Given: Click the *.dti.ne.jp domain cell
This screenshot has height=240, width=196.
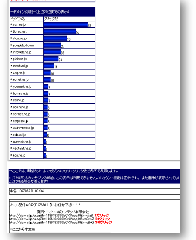Looking at the screenshot, I should [27, 100].
